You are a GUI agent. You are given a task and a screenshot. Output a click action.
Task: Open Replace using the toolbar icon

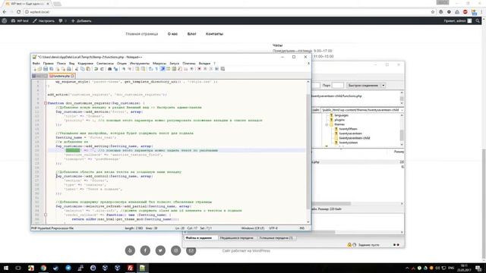[115, 69]
